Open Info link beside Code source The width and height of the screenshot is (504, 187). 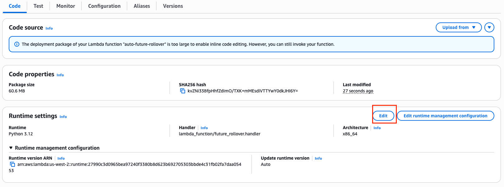(x=49, y=28)
